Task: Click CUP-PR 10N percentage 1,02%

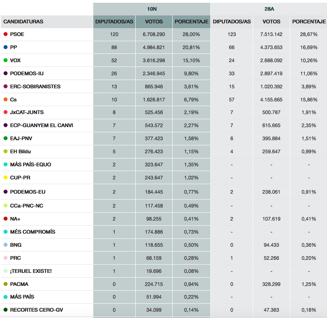Action: click(x=191, y=178)
